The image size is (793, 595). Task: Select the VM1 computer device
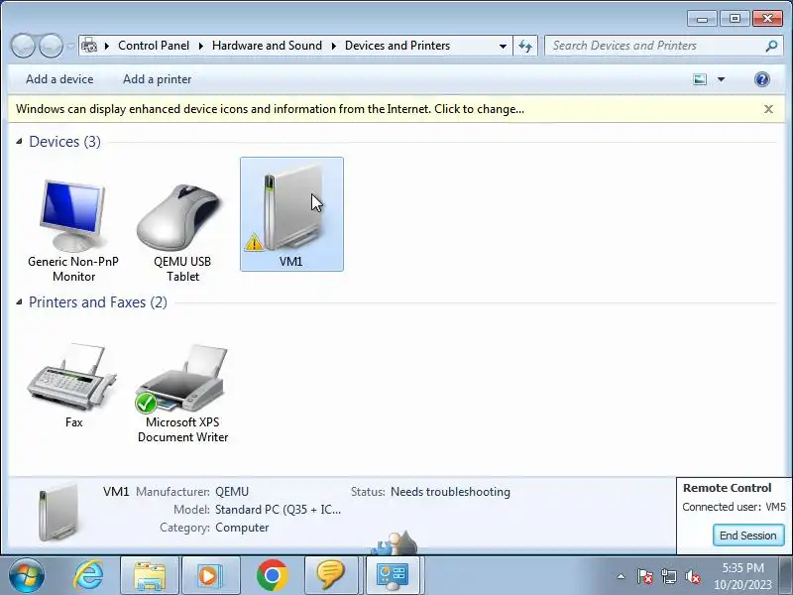point(291,214)
